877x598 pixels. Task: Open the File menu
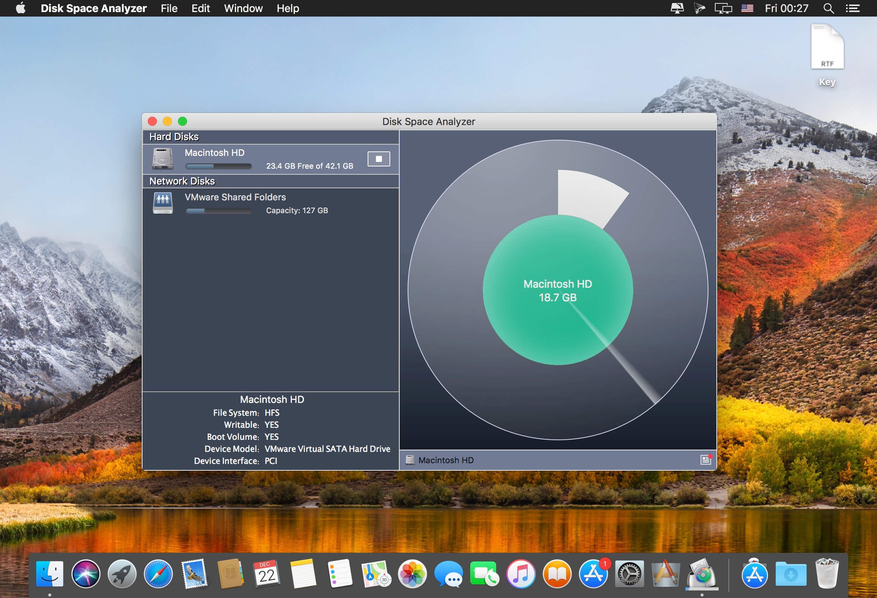pyautogui.click(x=169, y=8)
